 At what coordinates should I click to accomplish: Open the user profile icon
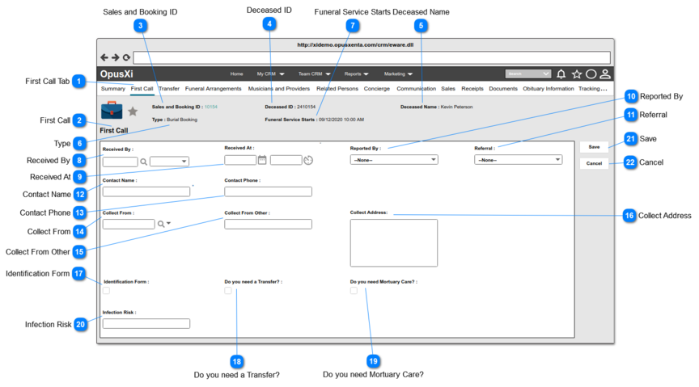point(605,74)
